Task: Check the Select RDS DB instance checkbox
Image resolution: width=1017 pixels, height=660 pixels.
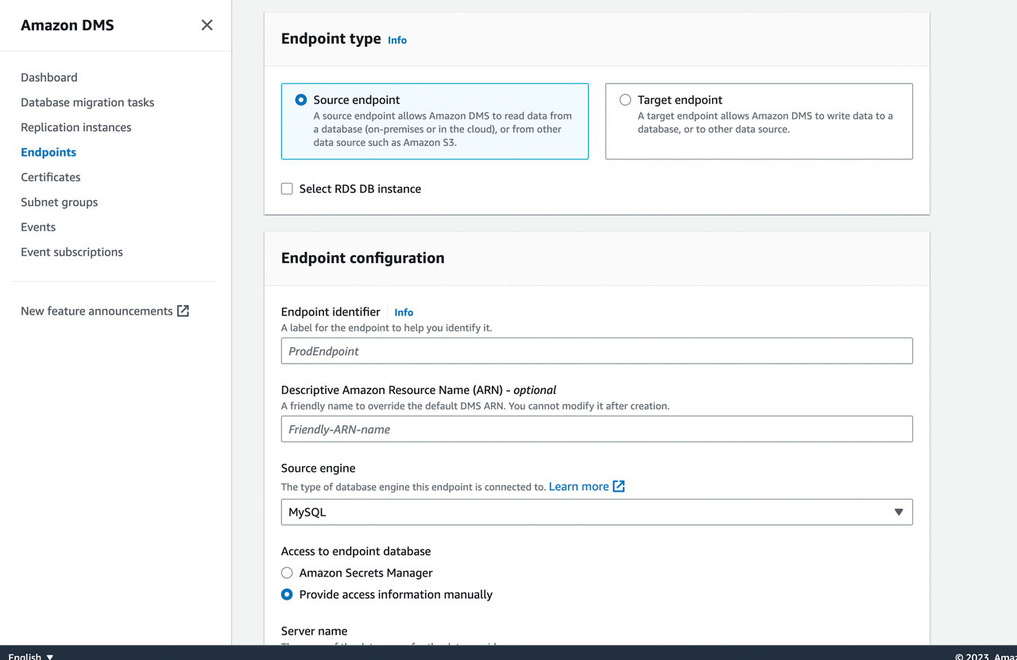Action: tap(287, 189)
